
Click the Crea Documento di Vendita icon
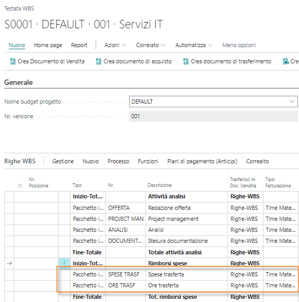click(13, 61)
